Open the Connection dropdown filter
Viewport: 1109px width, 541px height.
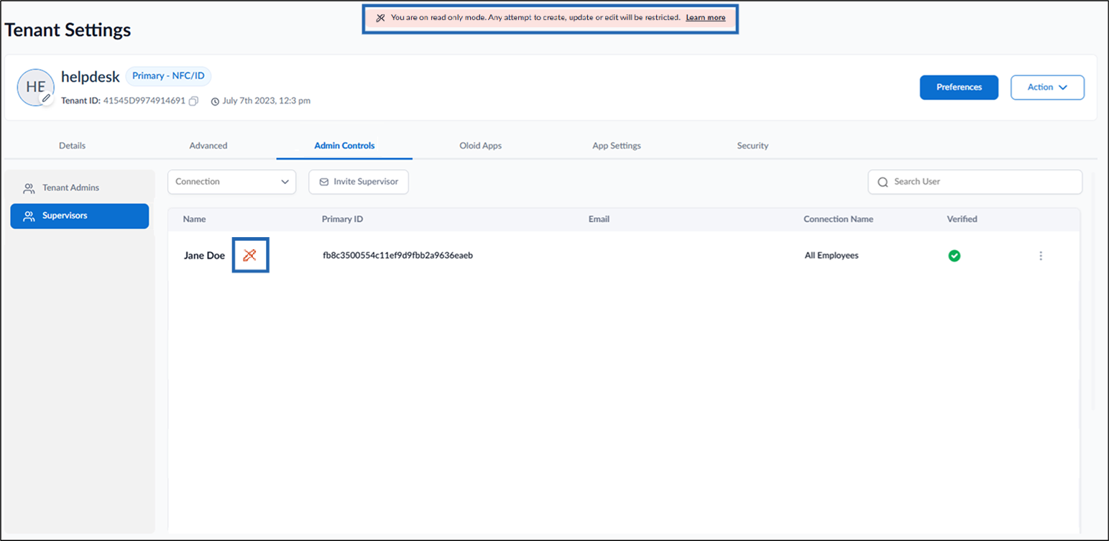[231, 182]
